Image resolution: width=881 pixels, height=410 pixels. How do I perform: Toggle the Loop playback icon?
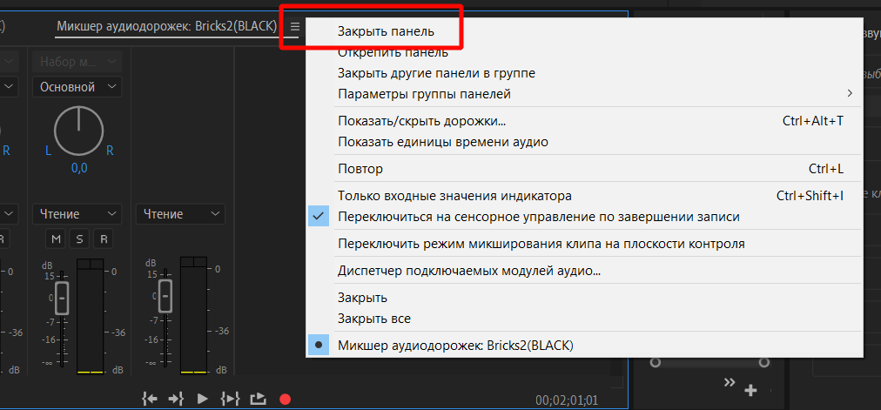[x=258, y=399]
